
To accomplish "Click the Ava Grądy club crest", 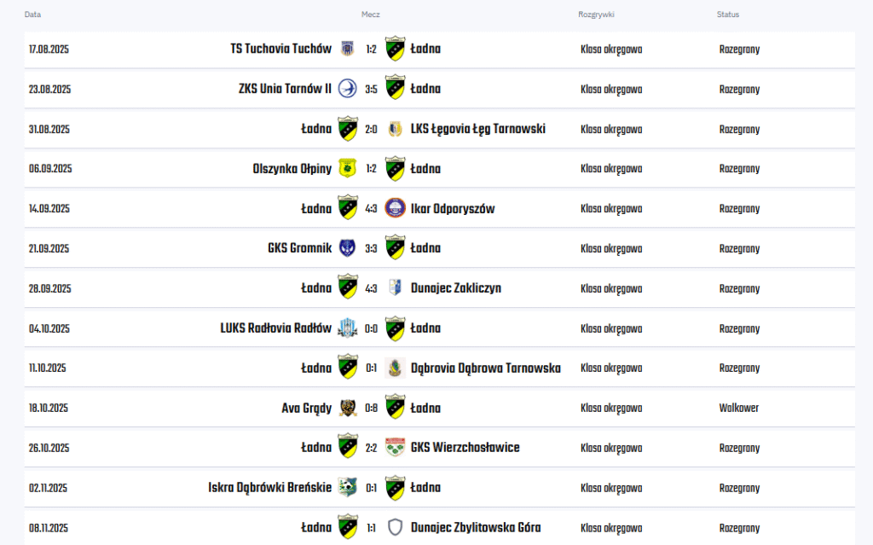I will pos(347,408).
